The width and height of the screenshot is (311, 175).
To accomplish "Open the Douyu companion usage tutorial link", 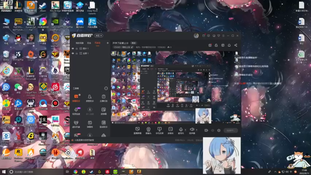I will point(84,140).
